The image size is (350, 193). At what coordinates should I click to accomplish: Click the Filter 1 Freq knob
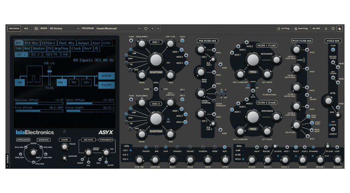coord(253,59)
